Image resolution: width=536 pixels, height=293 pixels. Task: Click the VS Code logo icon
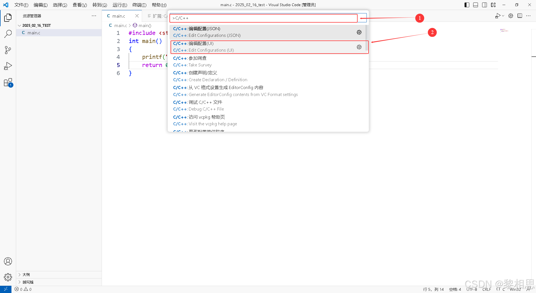point(6,5)
